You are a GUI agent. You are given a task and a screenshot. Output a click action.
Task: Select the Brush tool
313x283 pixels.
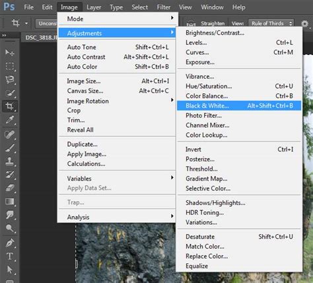[10, 148]
